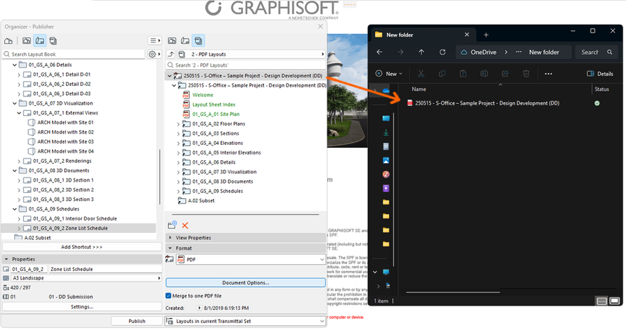
Task: Click Refresh icon in File Explorer
Action: tap(444, 52)
